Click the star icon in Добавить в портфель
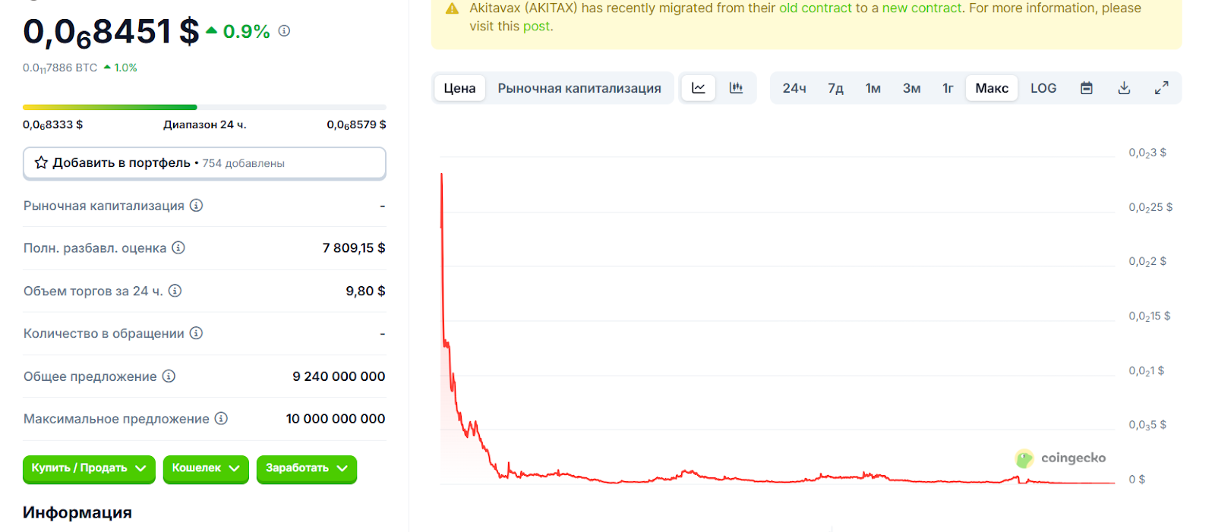This screenshot has height=532, width=1215. pyautogui.click(x=41, y=162)
